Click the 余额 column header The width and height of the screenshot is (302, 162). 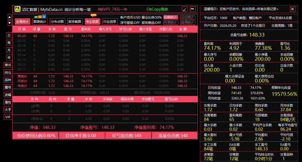pyautogui.click(x=183, y=29)
